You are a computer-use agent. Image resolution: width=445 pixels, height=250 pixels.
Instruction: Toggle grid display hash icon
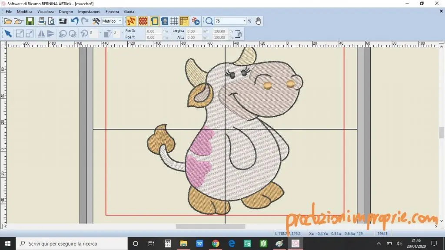pyautogui.click(x=174, y=21)
